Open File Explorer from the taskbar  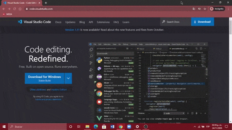(87, 127)
